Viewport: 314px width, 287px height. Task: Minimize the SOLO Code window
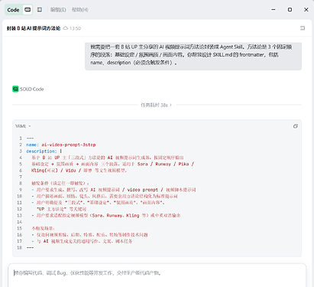274,10
